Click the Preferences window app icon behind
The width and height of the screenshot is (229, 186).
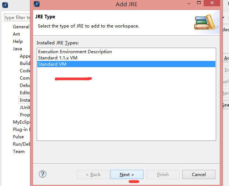(5, 5)
